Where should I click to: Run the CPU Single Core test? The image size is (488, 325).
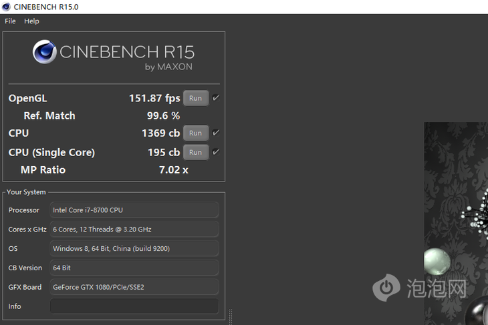[x=196, y=152]
